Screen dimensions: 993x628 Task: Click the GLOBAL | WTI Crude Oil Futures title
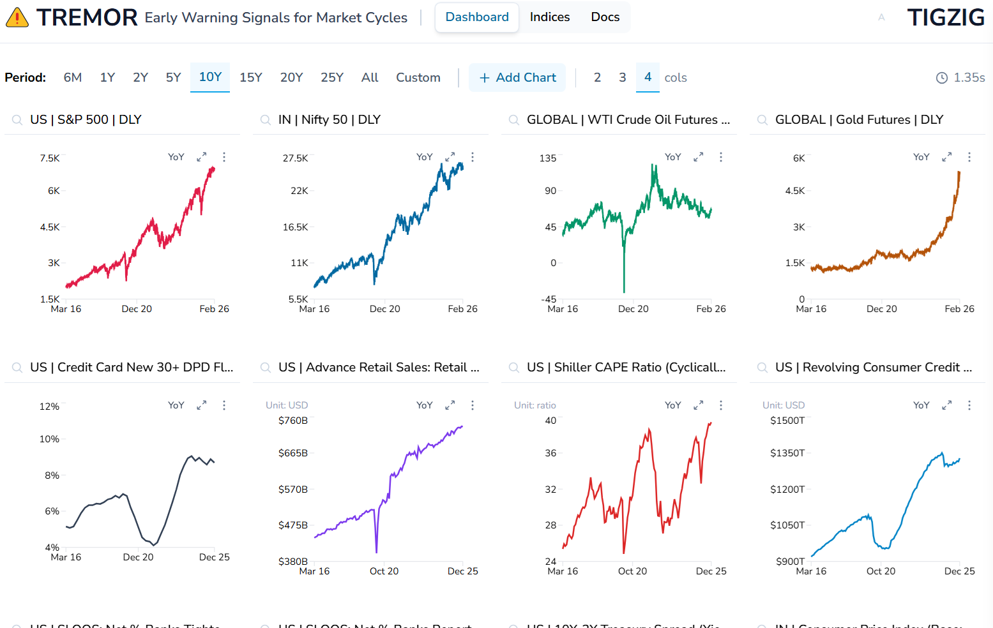coord(628,120)
